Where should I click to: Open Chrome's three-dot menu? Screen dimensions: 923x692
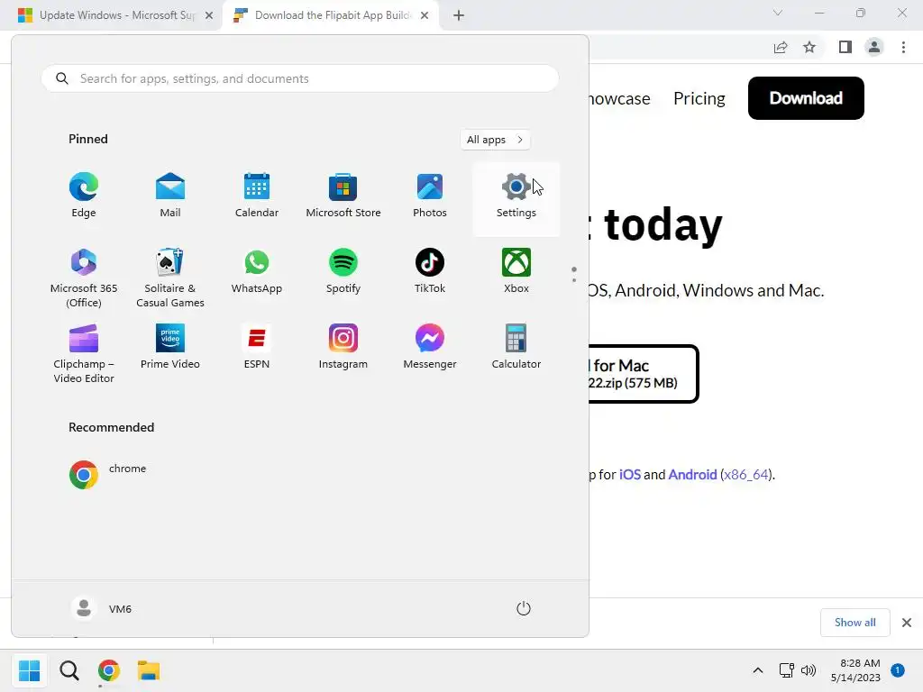coord(903,47)
